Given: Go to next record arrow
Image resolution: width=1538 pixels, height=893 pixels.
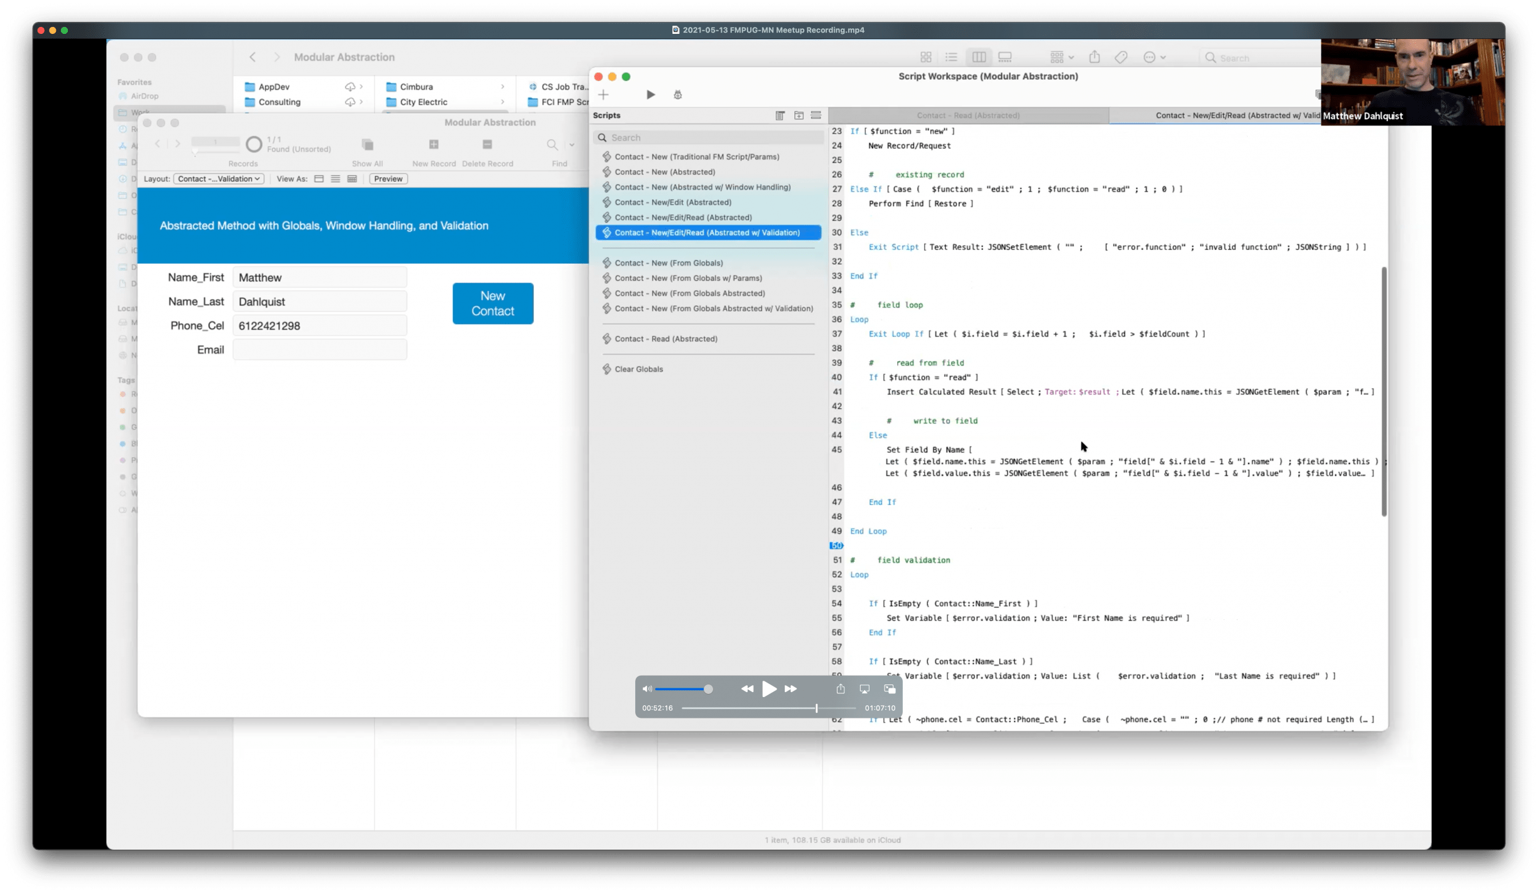Looking at the screenshot, I should (x=178, y=144).
